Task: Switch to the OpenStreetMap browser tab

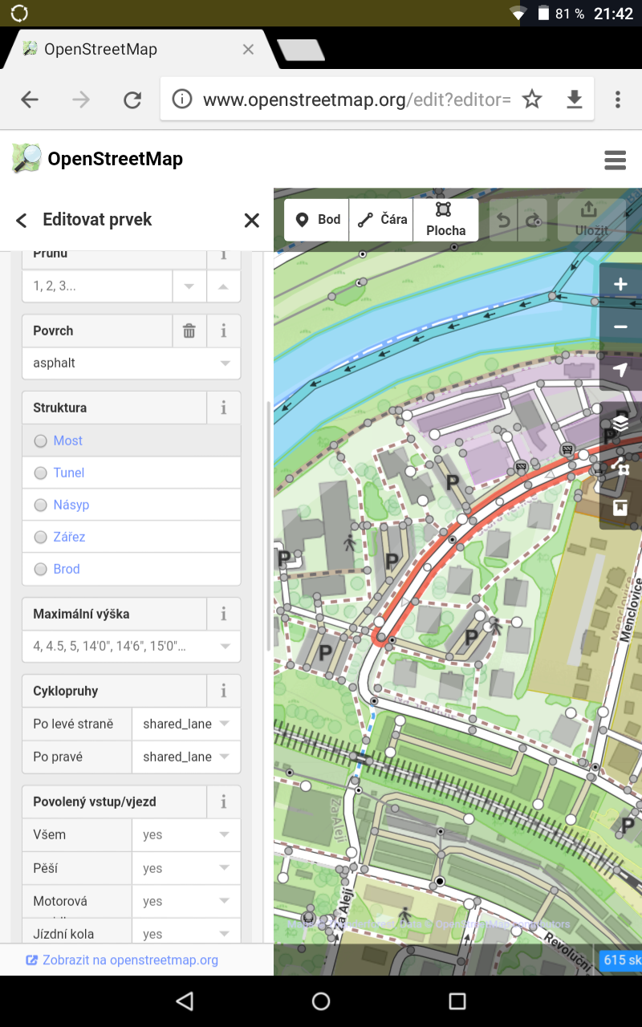Action: tap(136, 49)
